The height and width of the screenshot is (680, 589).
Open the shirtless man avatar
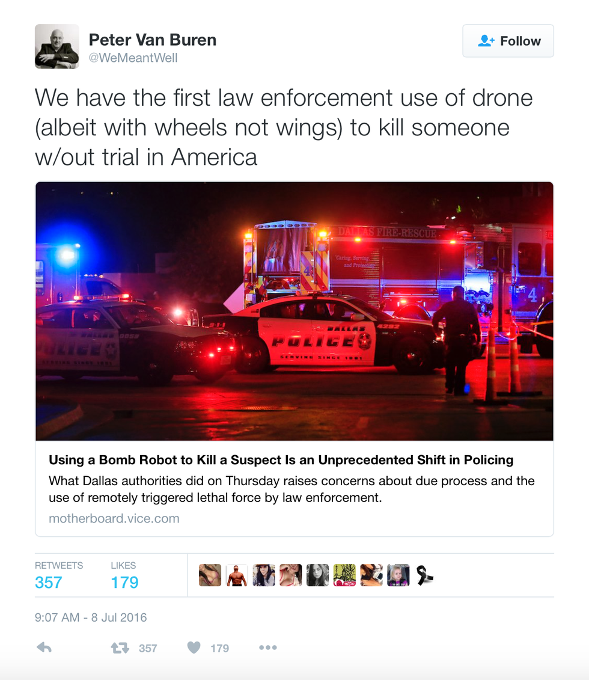point(237,575)
